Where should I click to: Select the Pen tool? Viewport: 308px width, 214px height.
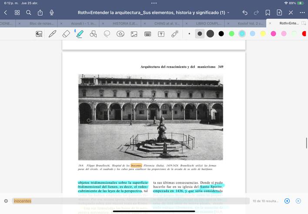(x=53, y=34)
